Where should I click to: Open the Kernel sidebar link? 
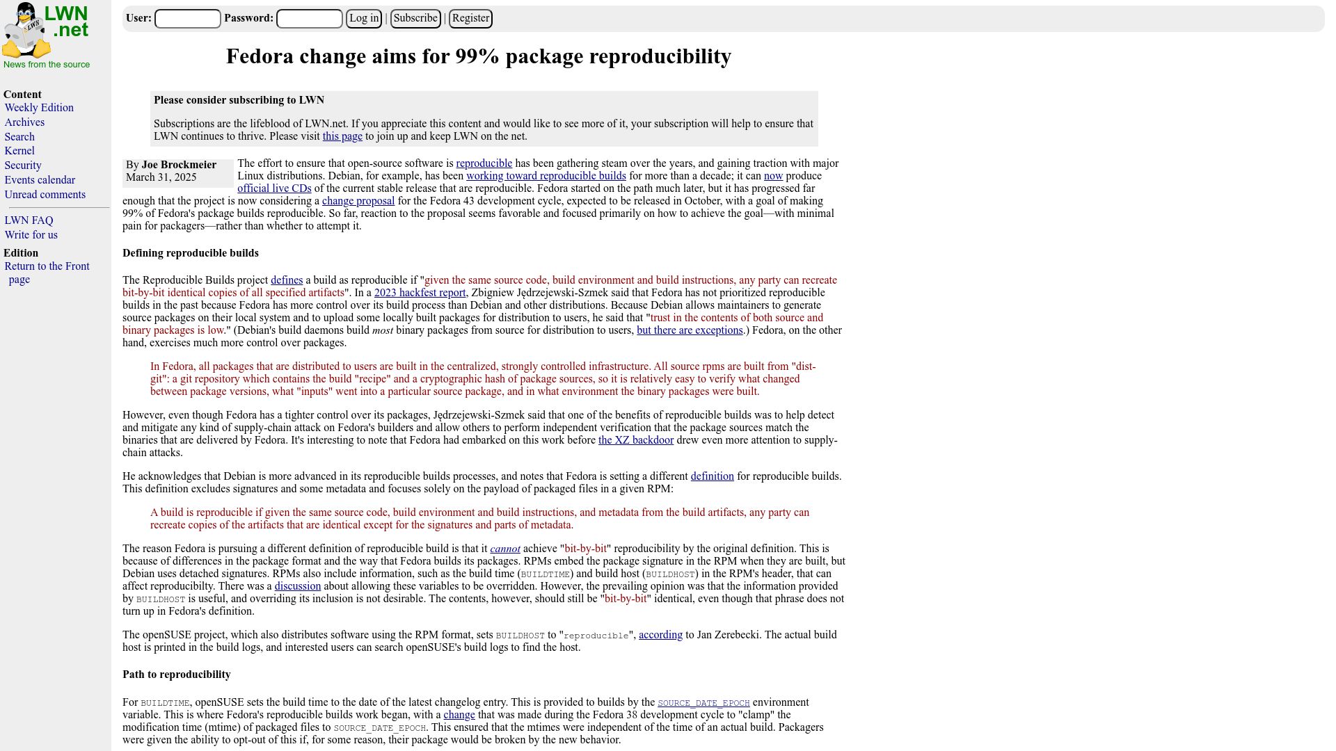19,151
